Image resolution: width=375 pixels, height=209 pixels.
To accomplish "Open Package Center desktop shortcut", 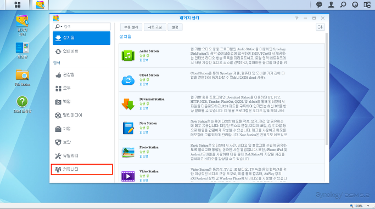I will [x=23, y=25].
